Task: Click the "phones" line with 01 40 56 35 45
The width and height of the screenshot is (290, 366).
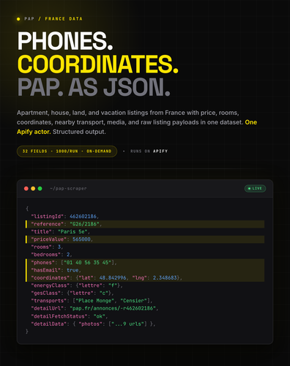Action: point(145,263)
